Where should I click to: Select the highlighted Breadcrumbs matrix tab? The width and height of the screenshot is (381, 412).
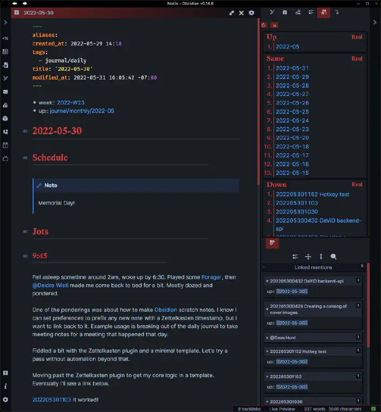[x=324, y=12]
